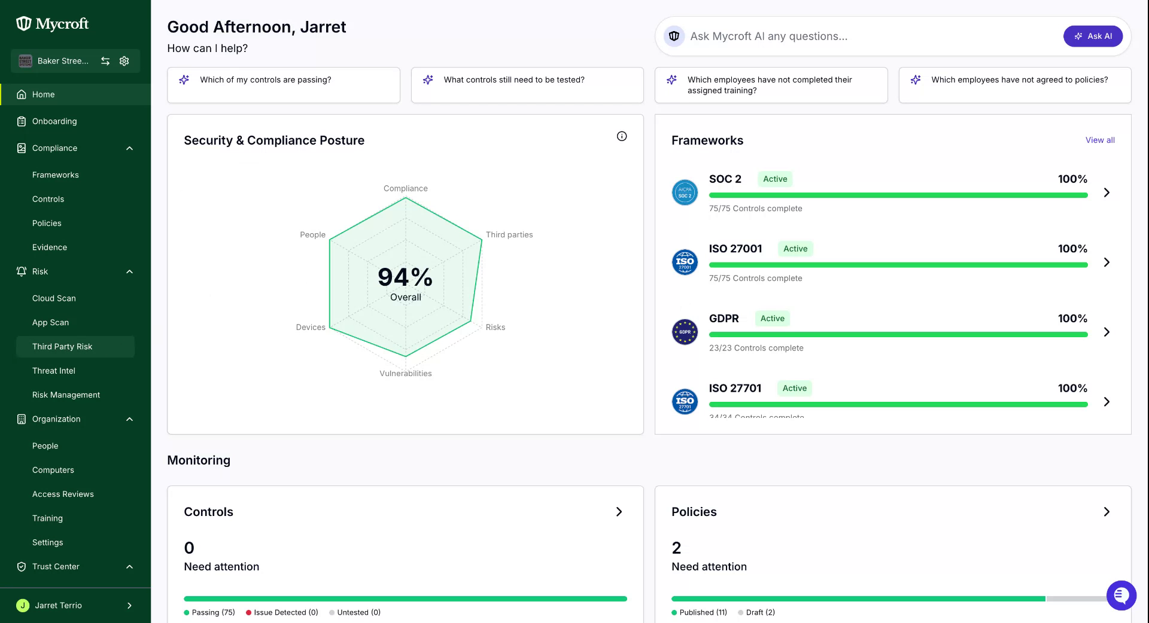Click View all frameworks link

click(x=1100, y=140)
